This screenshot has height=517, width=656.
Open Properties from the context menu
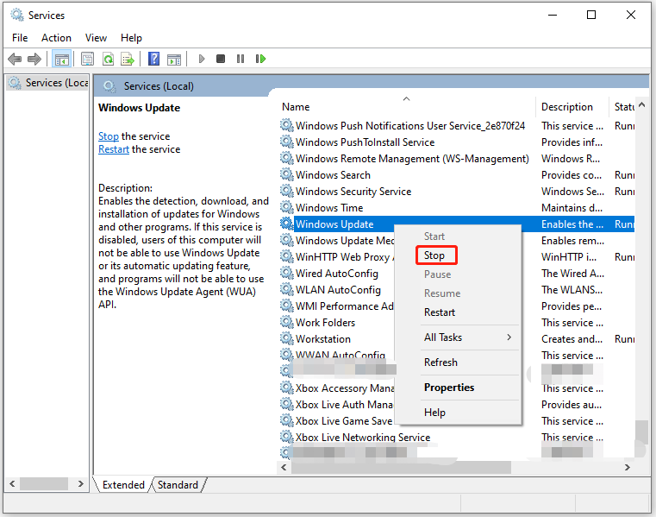[x=449, y=388]
